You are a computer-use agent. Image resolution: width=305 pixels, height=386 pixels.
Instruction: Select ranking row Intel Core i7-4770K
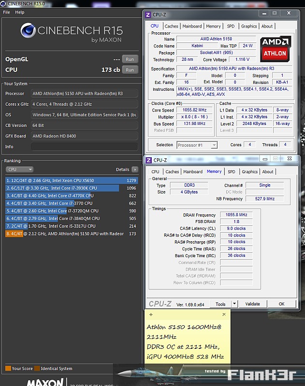pos(71,196)
